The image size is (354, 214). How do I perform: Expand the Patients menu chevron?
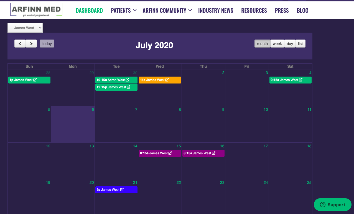pyautogui.click(x=135, y=11)
